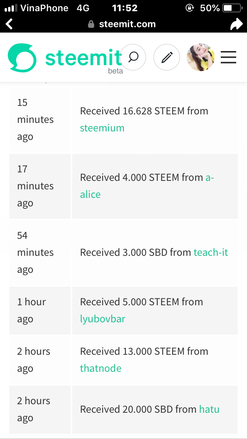Open the lyubovbar profile link
The image size is (247, 439).
(102, 319)
